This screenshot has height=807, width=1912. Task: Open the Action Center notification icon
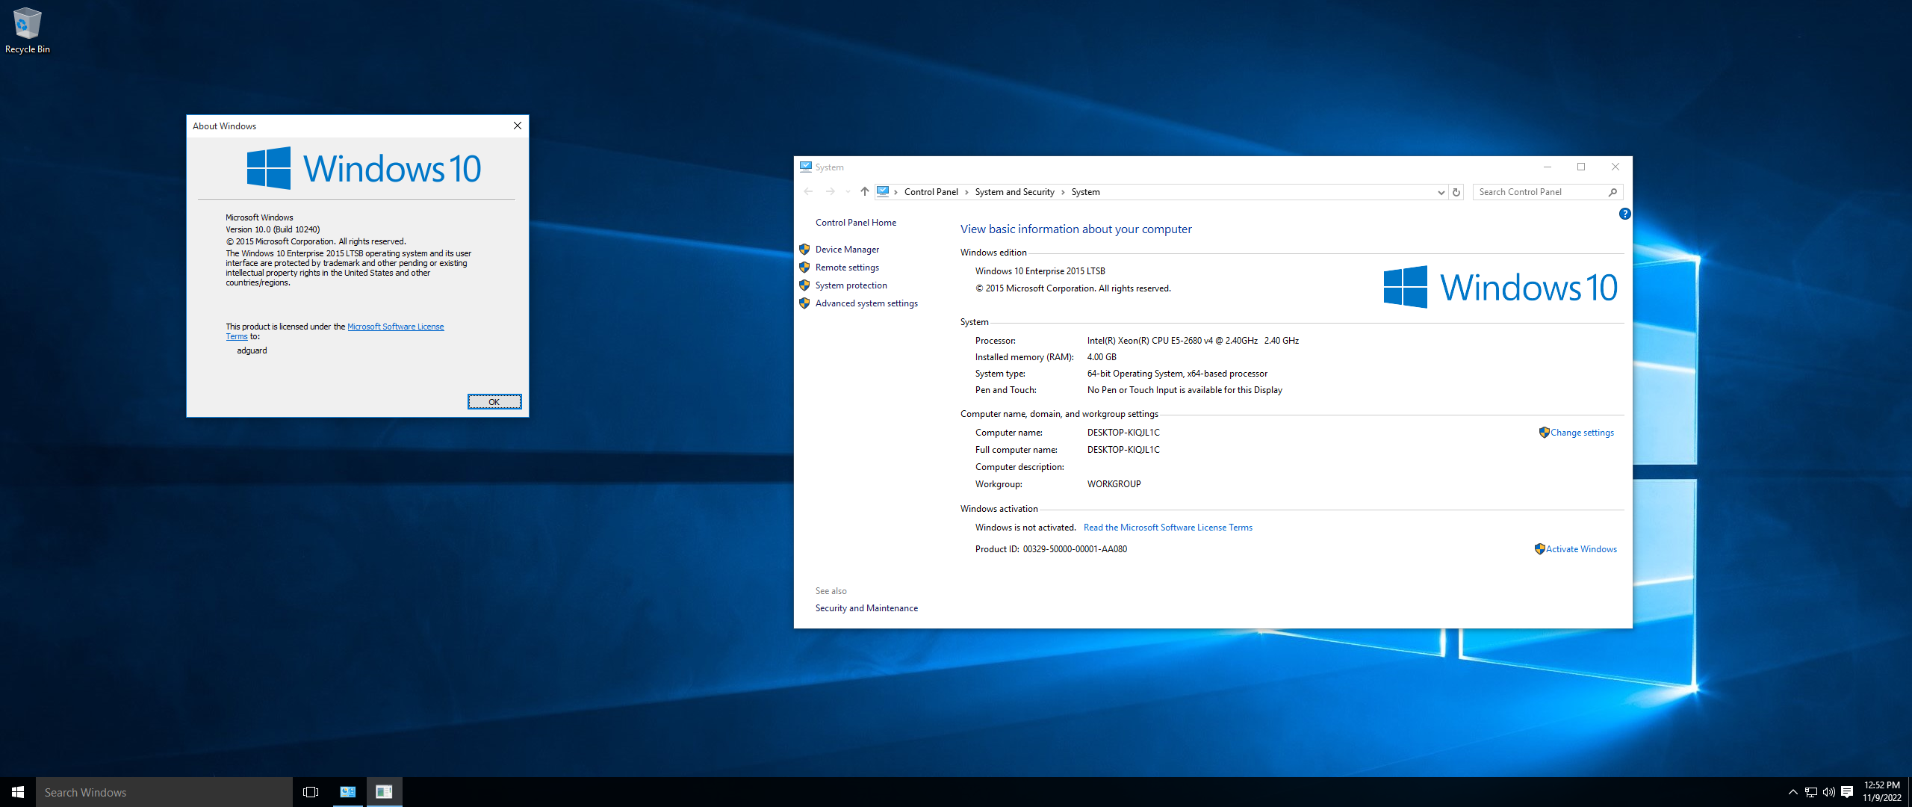(x=1847, y=792)
